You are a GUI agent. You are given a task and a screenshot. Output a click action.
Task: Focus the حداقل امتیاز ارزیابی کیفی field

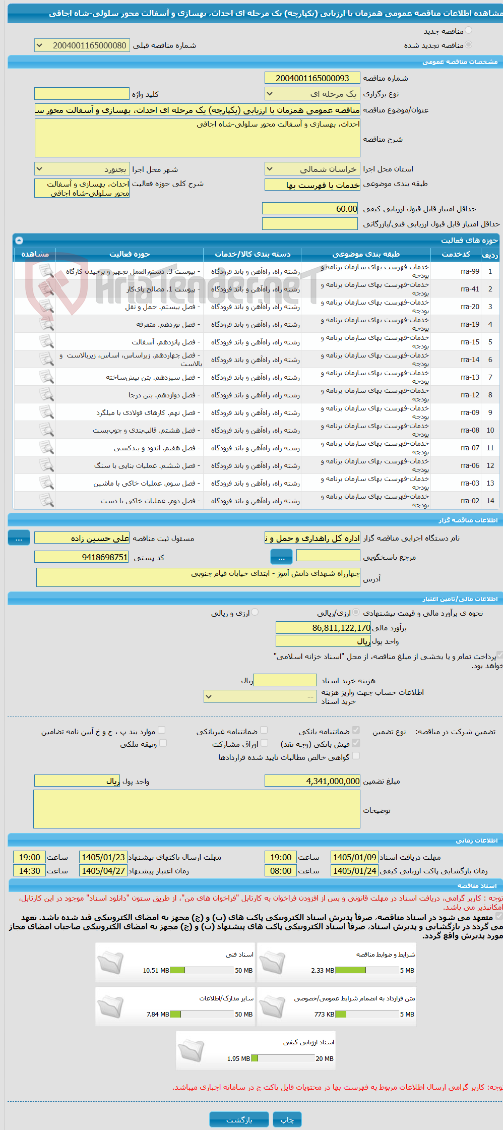coord(310,209)
